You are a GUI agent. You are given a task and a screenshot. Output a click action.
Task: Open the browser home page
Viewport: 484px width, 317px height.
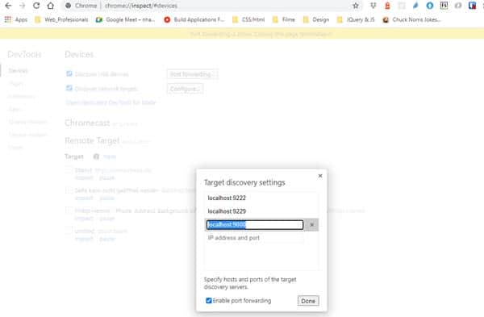[51, 6]
